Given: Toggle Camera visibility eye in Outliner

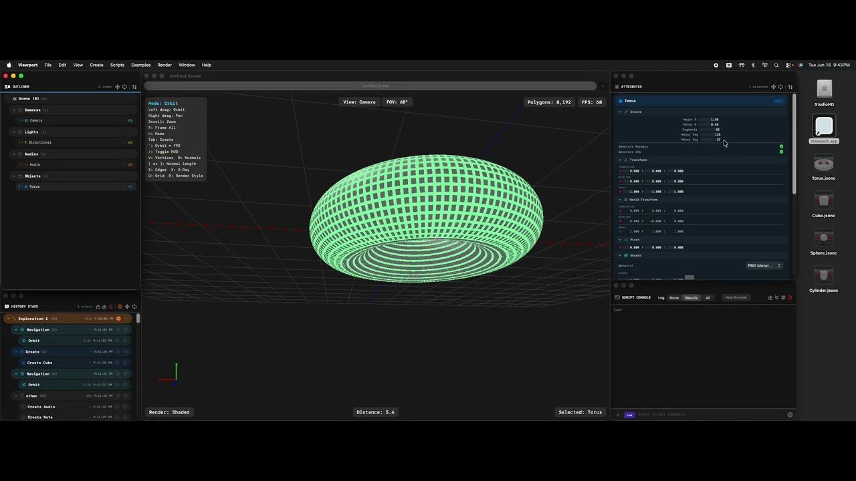Looking at the screenshot, I should [130, 120].
